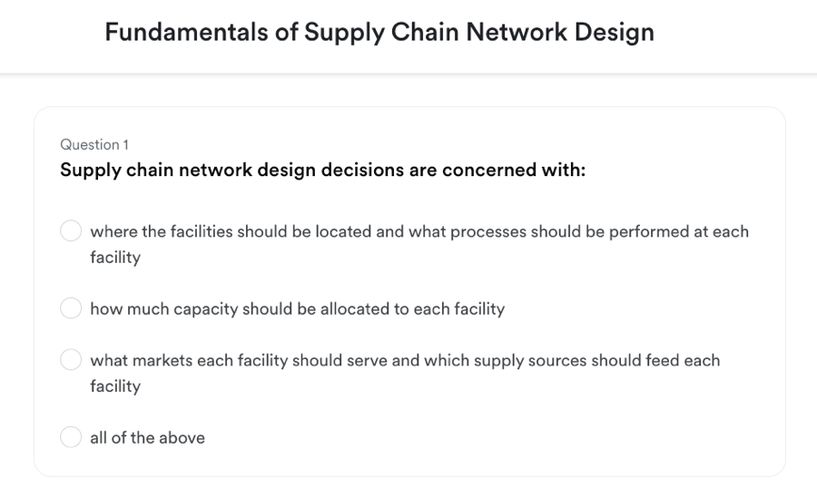The width and height of the screenshot is (817, 488).
Task: Click 'concerned with:' at end of question prompt
Action: [514, 170]
